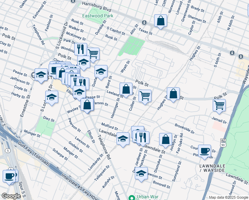Click the Eastwood Park label

(x=98, y=16)
